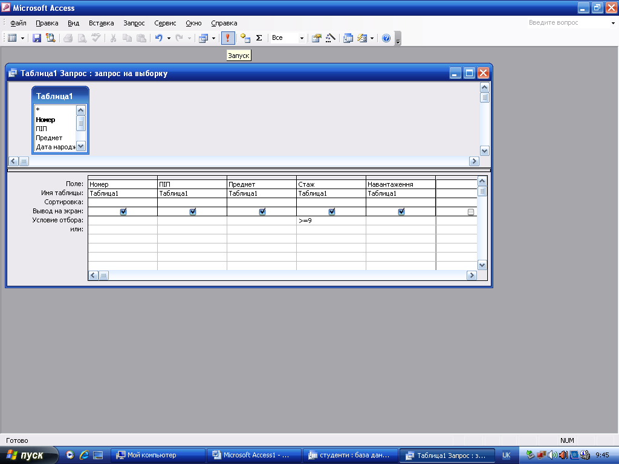The height and width of the screenshot is (464, 619).
Task: Click the volume speaker tray icon
Action: [x=552, y=455]
